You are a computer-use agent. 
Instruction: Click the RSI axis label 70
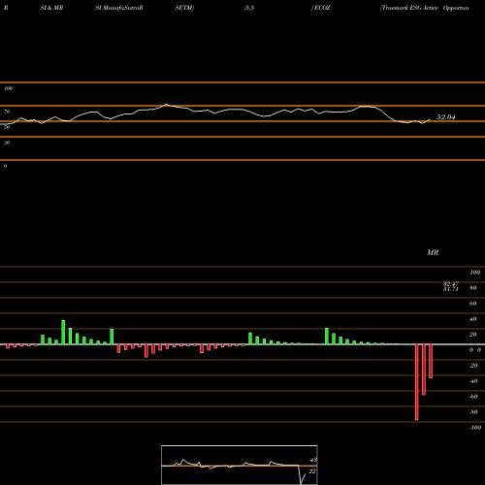pyautogui.click(x=7, y=112)
